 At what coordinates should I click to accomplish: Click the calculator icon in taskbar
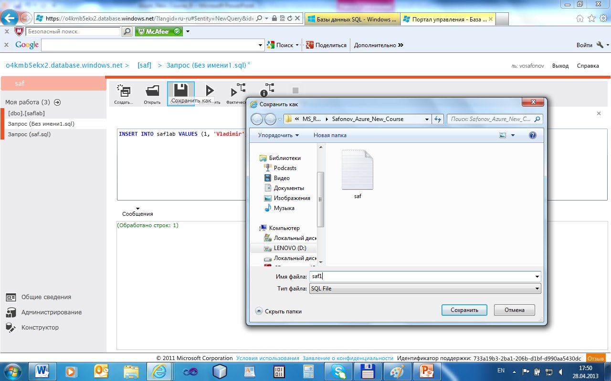click(308, 371)
